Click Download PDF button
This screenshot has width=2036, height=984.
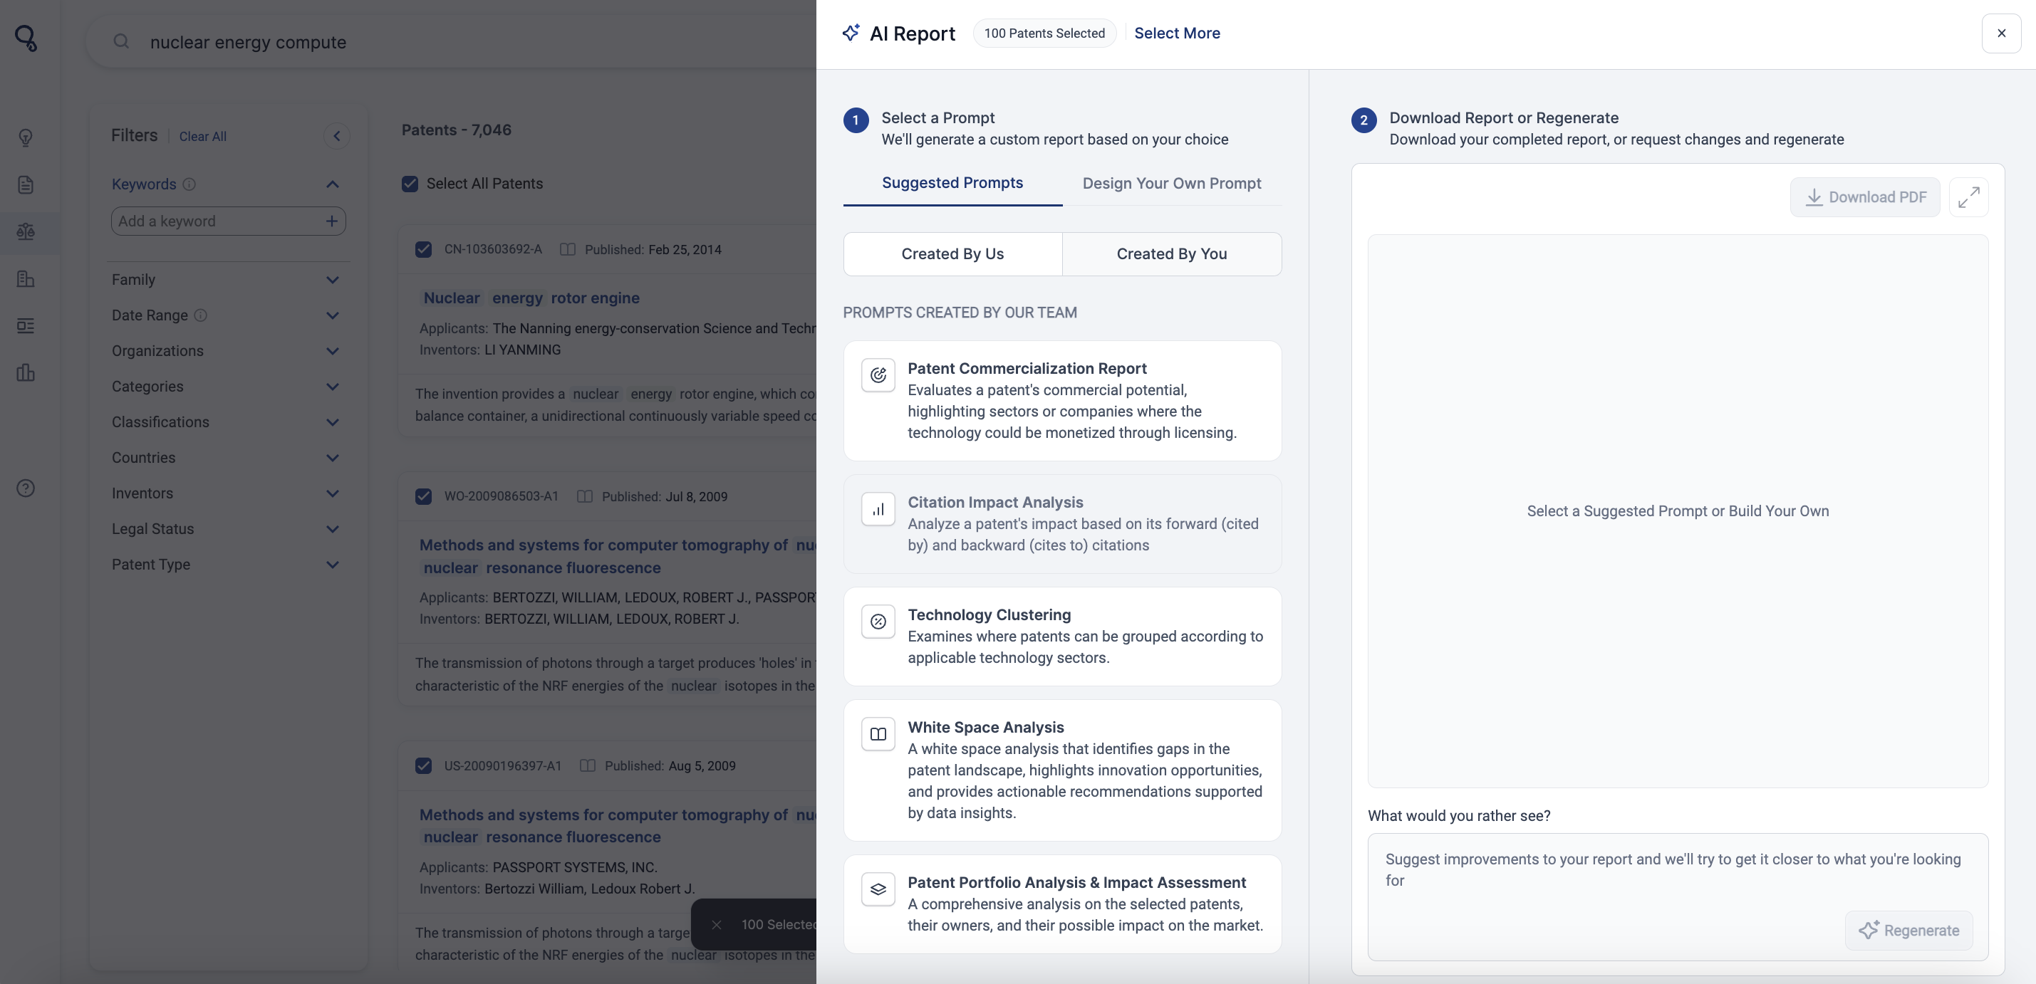coord(1865,197)
